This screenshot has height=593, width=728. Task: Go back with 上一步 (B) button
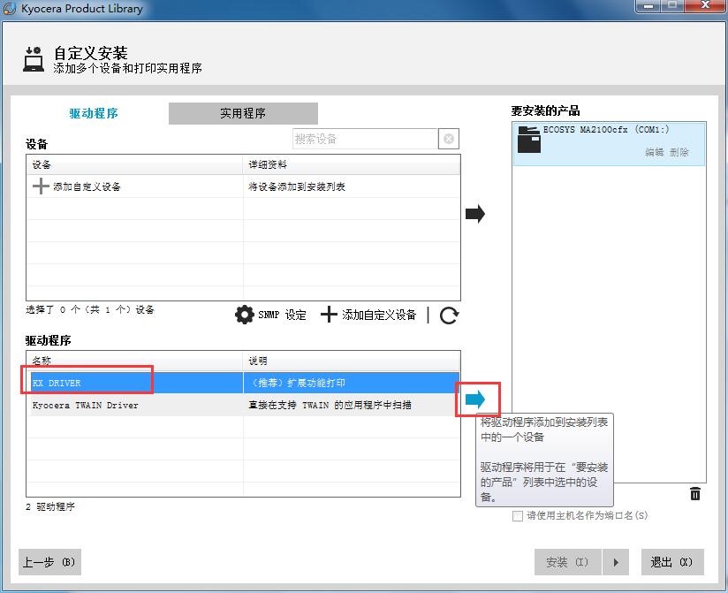tap(49, 562)
